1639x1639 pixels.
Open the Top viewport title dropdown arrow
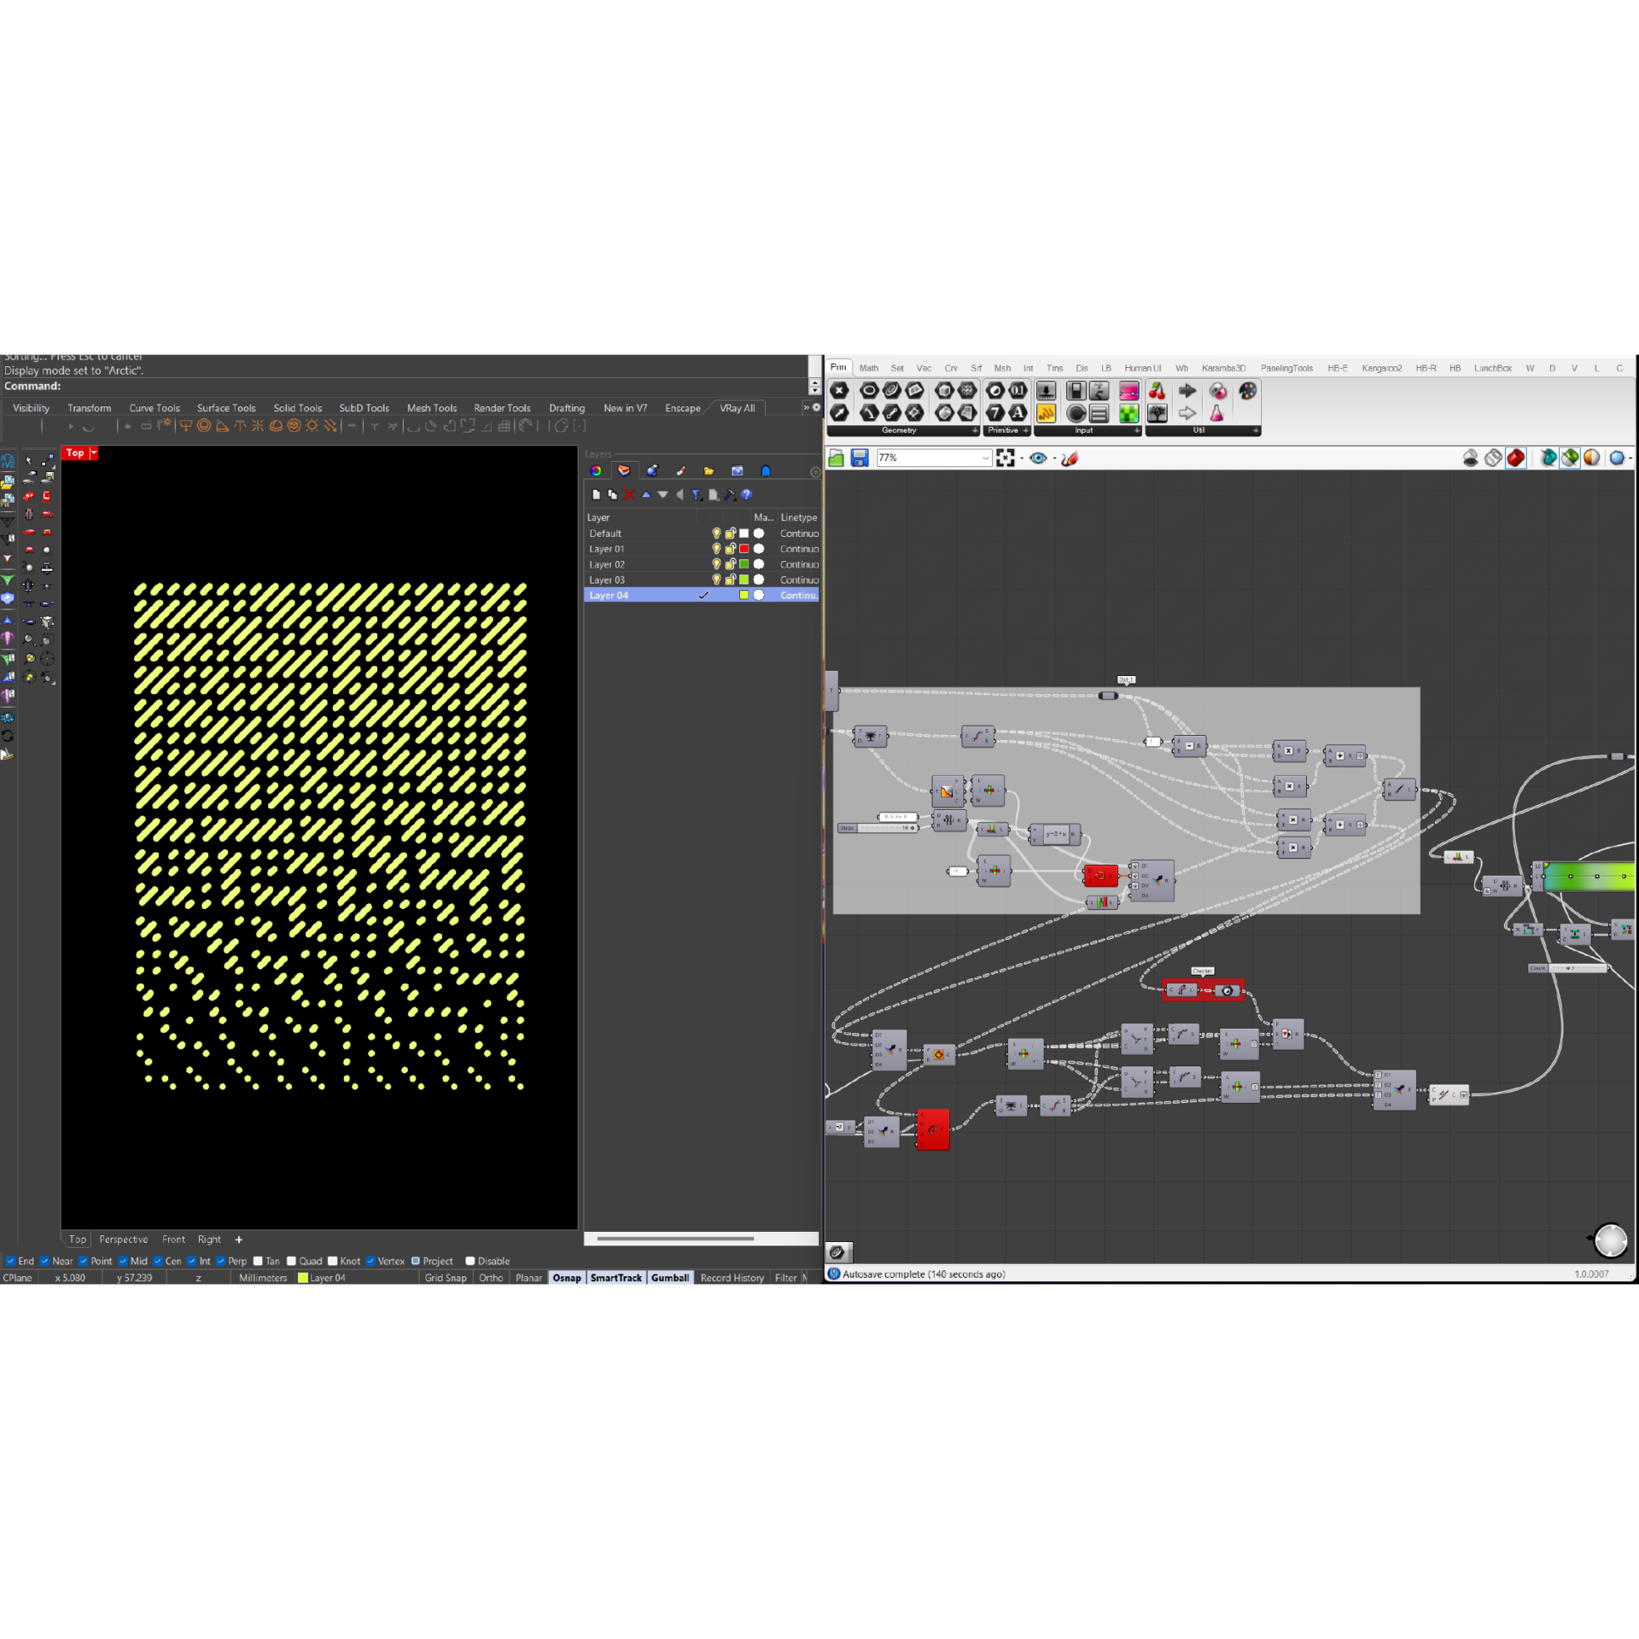tap(94, 453)
